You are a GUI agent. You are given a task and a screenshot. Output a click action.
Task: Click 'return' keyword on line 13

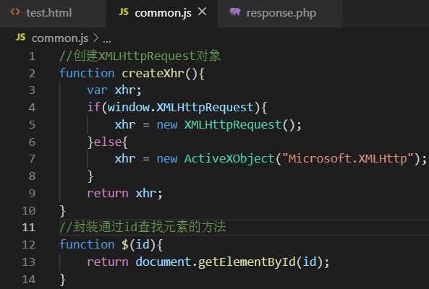coord(108,262)
